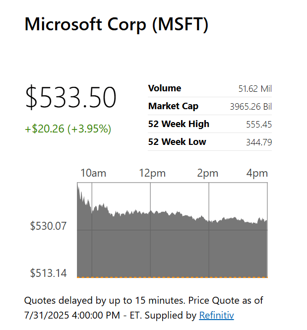This screenshot has width=307, height=330.
Task: Click the 52 Week Low label
Action: coord(177,142)
